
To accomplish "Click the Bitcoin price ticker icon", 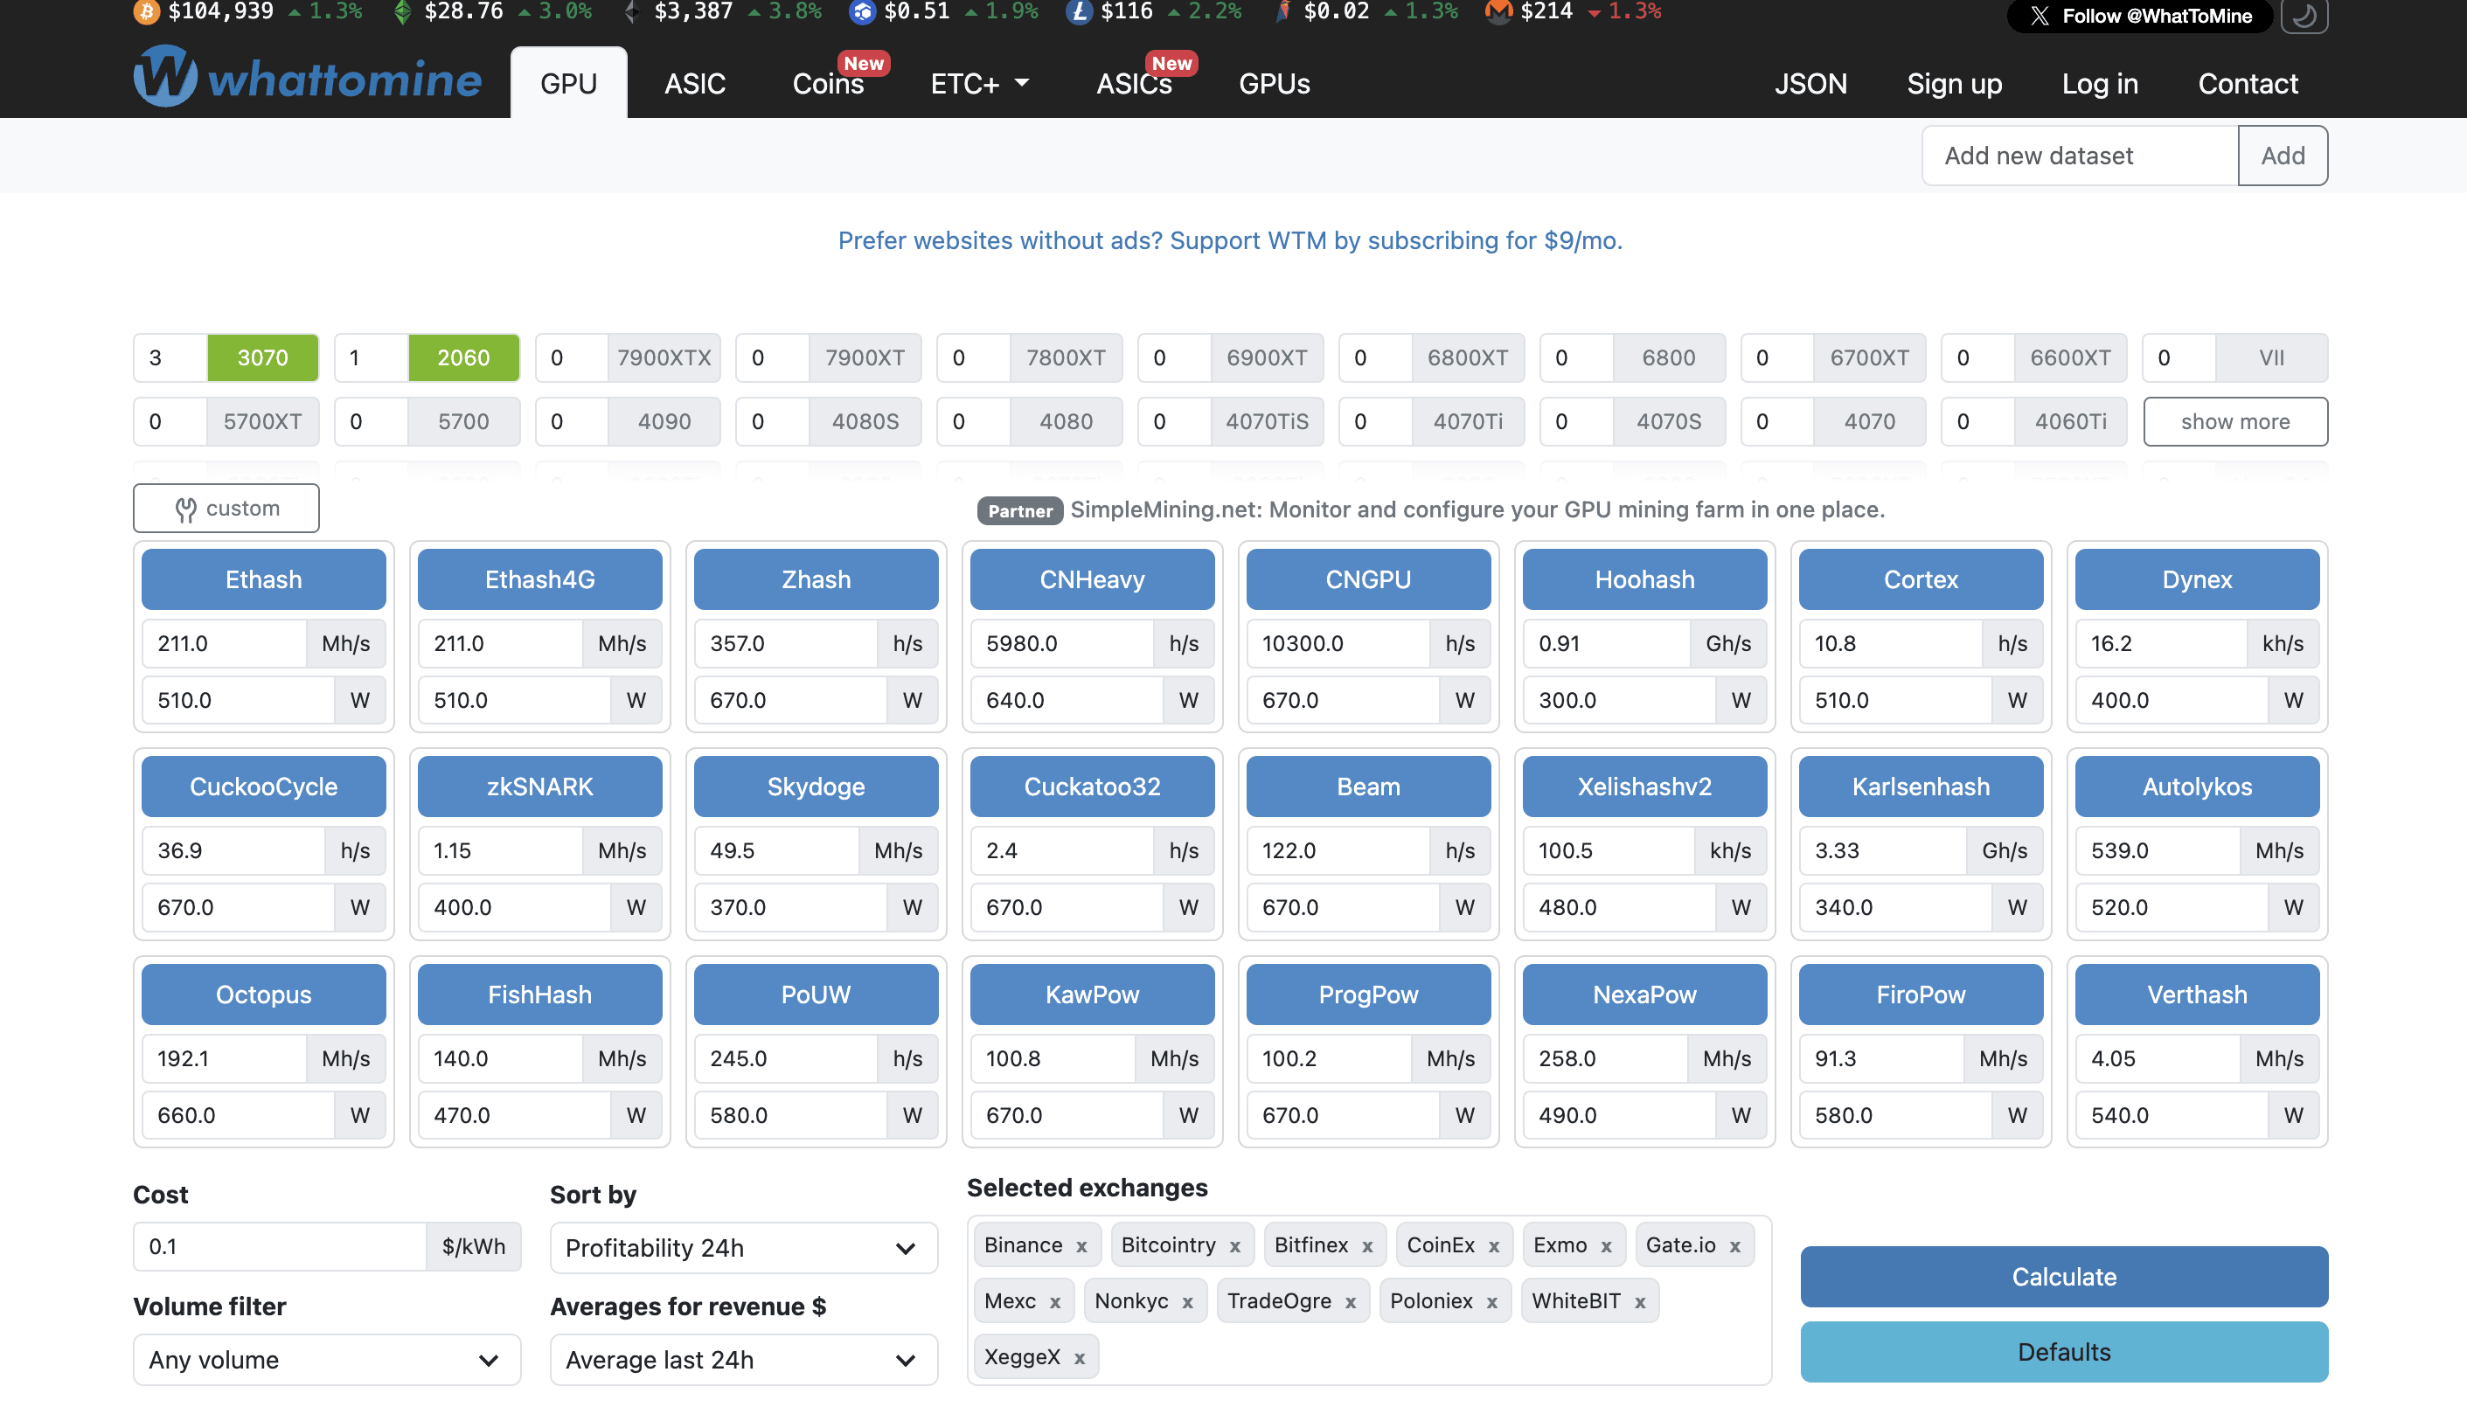I will pyautogui.click(x=147, y=11).
